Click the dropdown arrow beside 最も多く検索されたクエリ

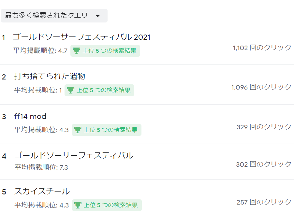pos(98,16)
